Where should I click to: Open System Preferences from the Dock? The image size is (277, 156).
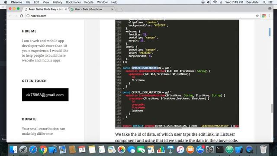coord(210,149)
